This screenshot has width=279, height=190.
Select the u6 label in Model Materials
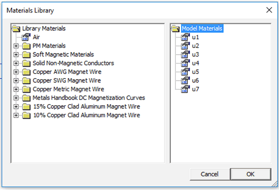click(195, 81)
